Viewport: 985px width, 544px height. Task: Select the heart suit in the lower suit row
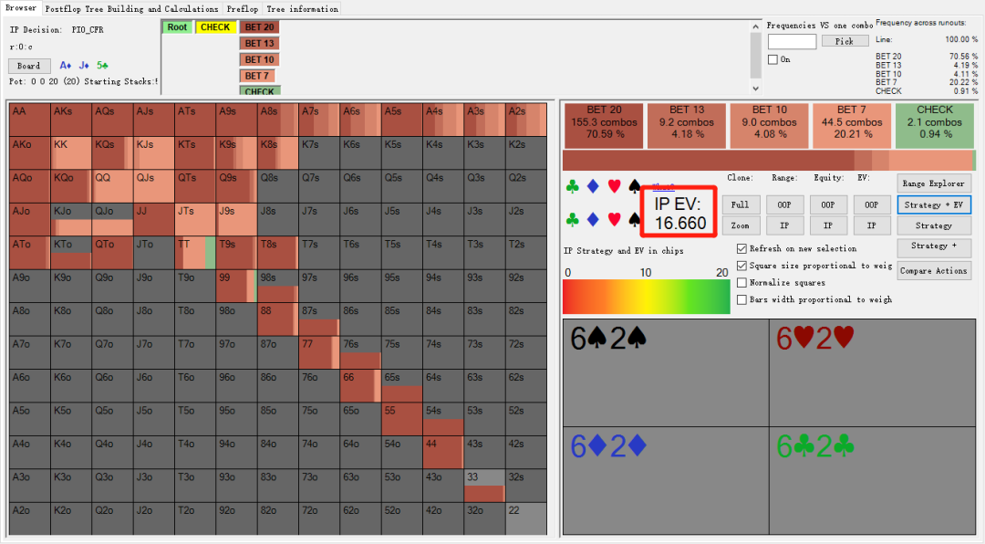615,219
